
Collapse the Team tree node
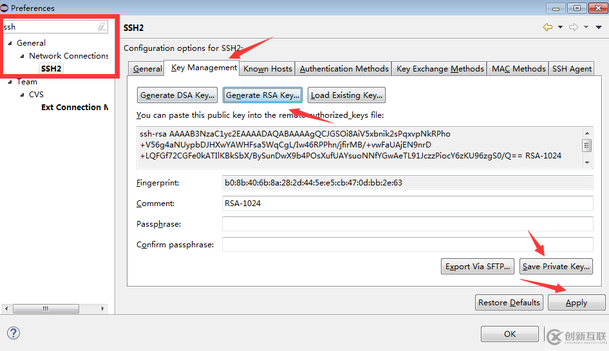(10, 82)
